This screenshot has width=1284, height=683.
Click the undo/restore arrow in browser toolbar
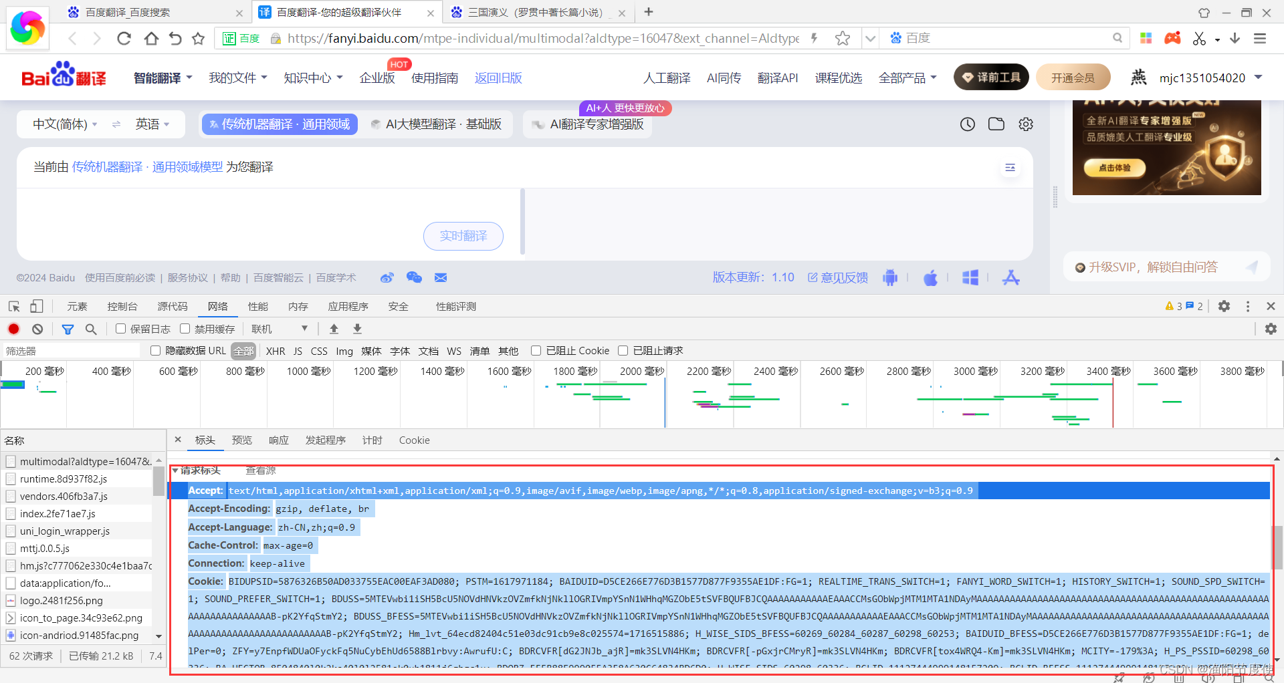(x=175, y=39)
